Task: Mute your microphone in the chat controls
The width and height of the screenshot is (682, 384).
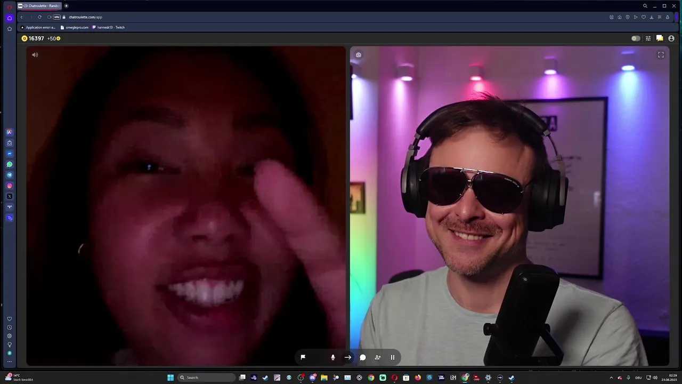Action: pos(333,357)
